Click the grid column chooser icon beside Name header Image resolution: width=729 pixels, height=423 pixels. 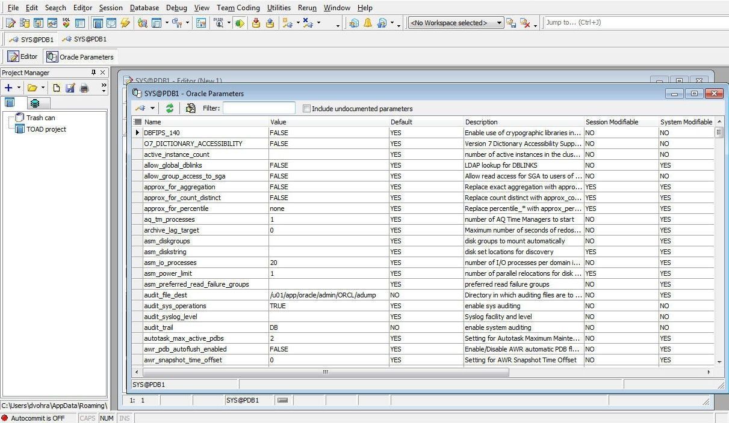click(137, 122)
